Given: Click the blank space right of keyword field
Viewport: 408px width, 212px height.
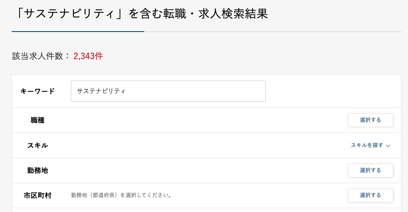Looking at the screenshot, I should tap(333, 91).
